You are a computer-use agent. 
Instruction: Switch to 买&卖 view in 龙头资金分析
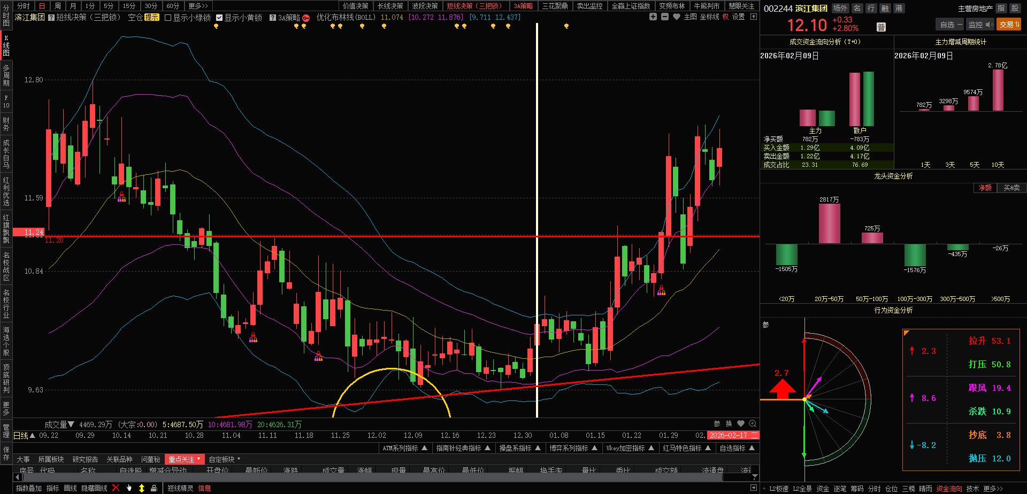click(1011, 188)
